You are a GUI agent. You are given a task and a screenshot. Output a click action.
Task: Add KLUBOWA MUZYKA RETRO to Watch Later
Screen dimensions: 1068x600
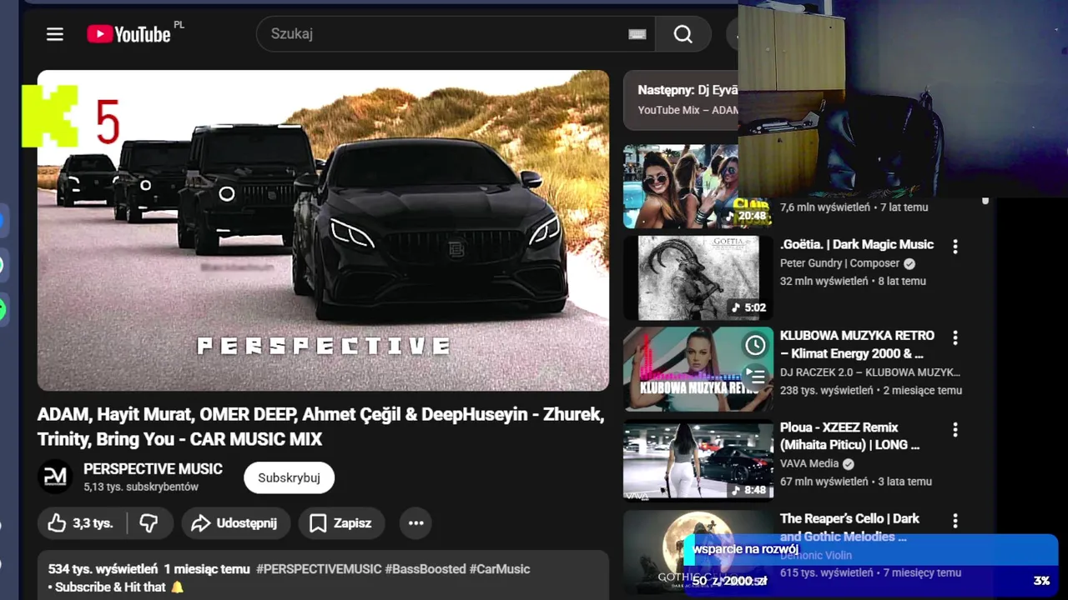[x=755, y=345]
